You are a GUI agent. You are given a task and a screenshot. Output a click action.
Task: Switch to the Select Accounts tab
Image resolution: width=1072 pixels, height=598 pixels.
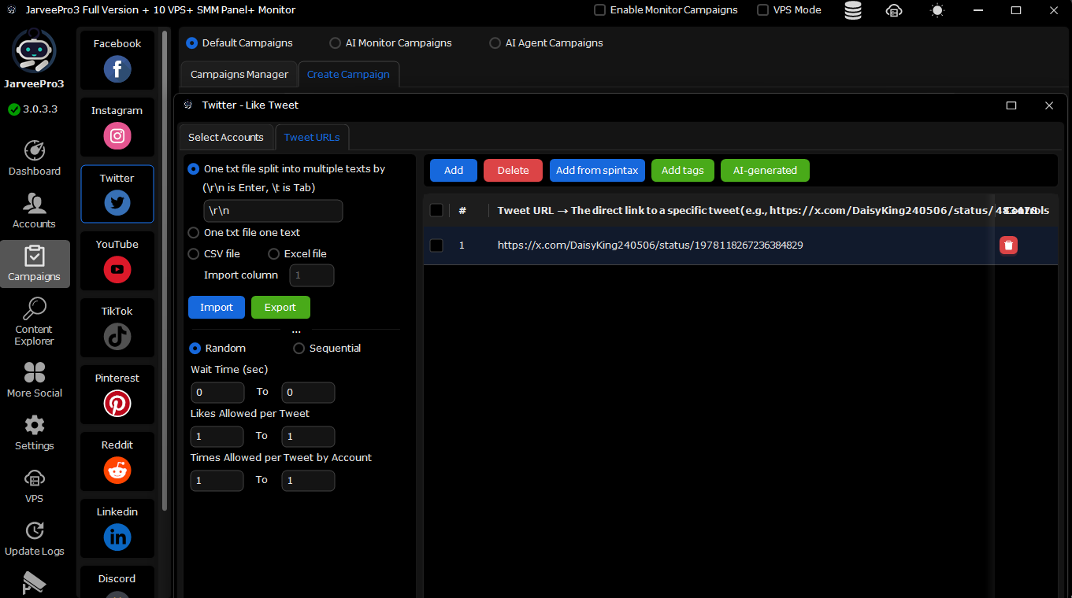[225, 137]
